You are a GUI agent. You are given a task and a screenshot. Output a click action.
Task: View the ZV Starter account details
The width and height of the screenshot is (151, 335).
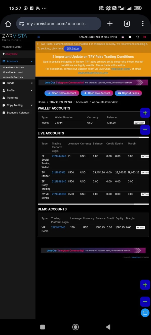(x=145, y=173)
